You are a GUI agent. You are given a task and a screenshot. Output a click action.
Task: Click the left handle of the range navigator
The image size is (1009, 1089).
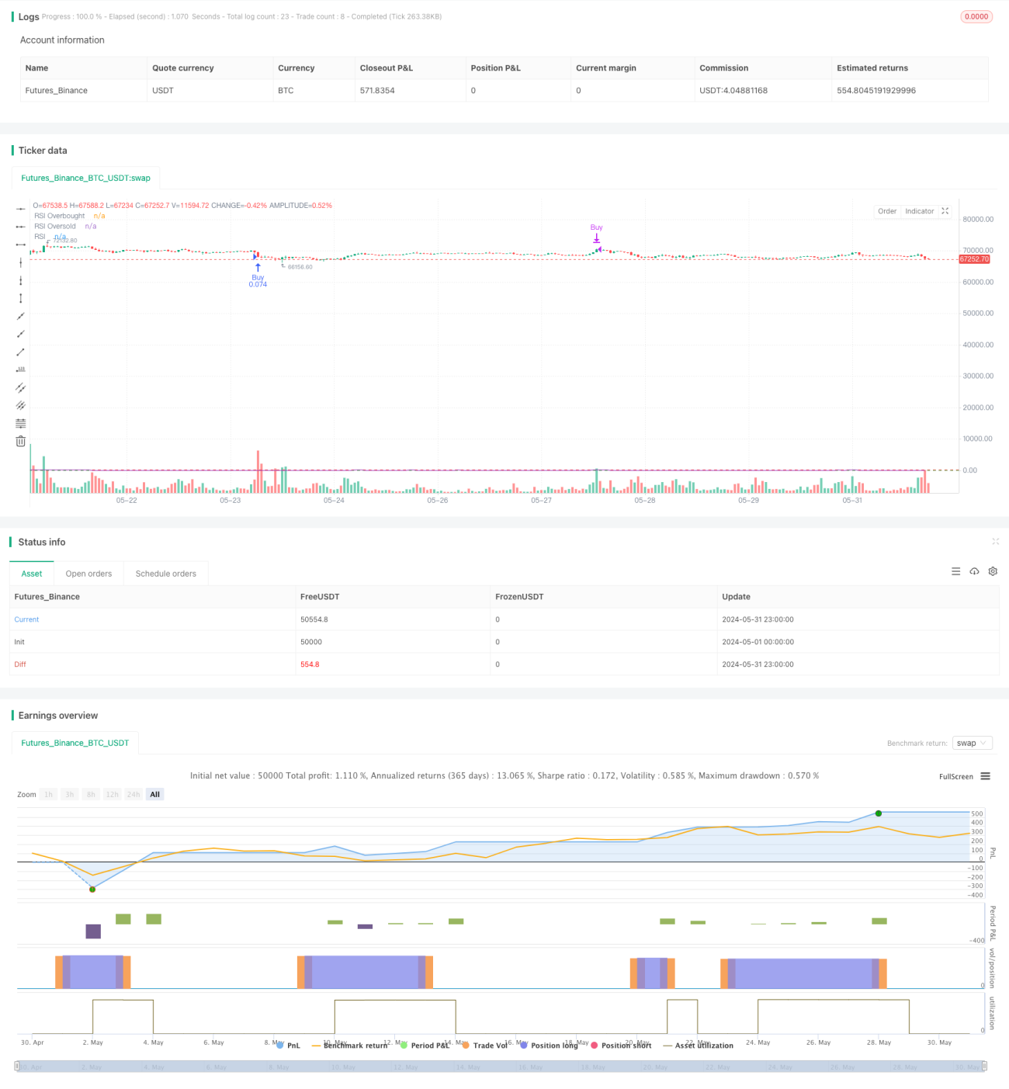click(x=17, y=1066)
